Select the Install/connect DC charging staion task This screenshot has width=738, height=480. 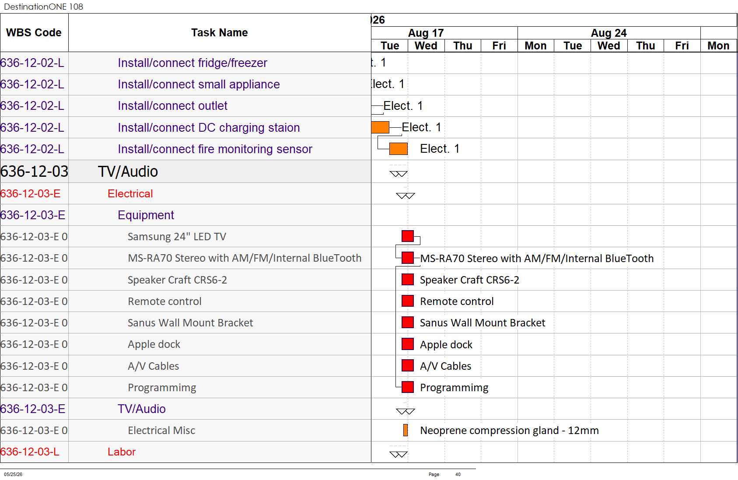(x=209, y=128)
